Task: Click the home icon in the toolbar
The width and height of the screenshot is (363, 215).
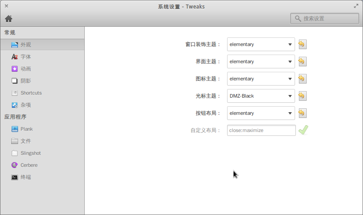Action: tap(9, 18)
